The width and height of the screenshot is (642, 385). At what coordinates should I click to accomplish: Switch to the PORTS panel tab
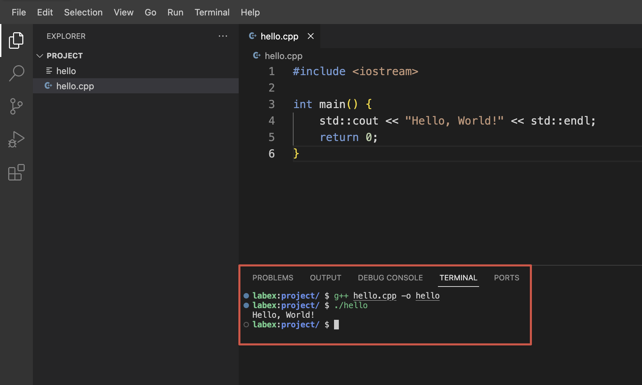(x=506, y=278)
